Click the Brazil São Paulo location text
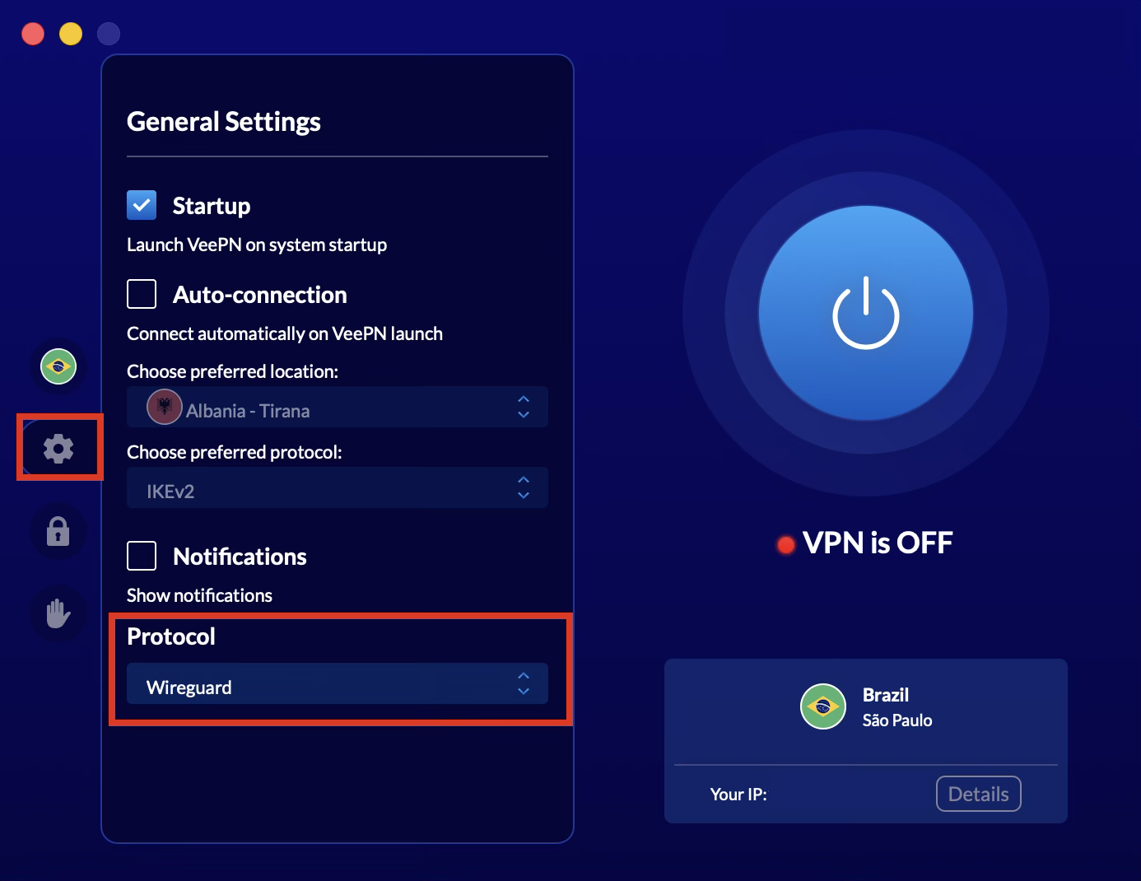The width and height of the screenshot is (1141, 881). click(896, 707)
